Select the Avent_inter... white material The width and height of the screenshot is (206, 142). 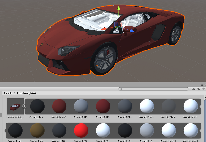pos(191,106)
